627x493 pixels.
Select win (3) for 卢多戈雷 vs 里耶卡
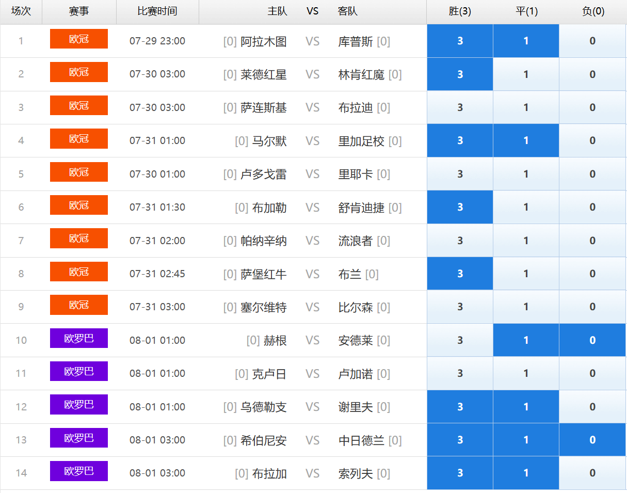pyautogui.click(x=460, y=174)
